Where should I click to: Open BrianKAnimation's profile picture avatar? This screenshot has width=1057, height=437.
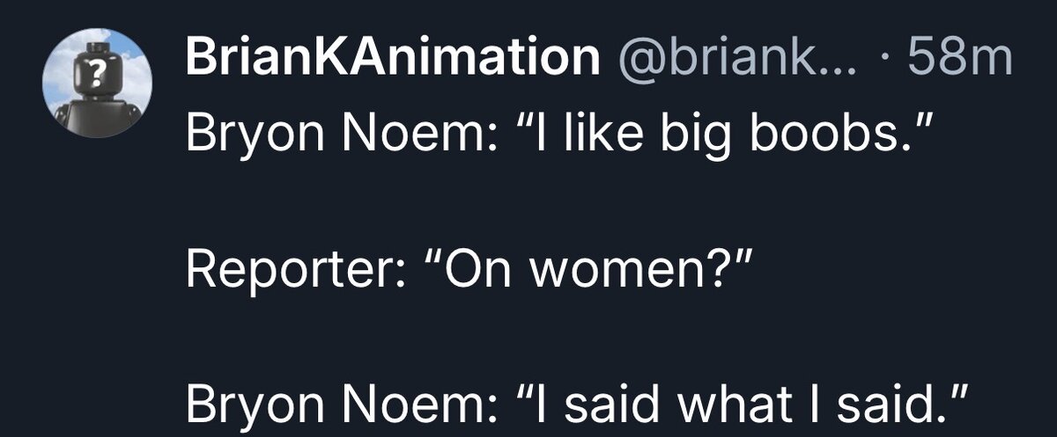[x=97, y=84]
